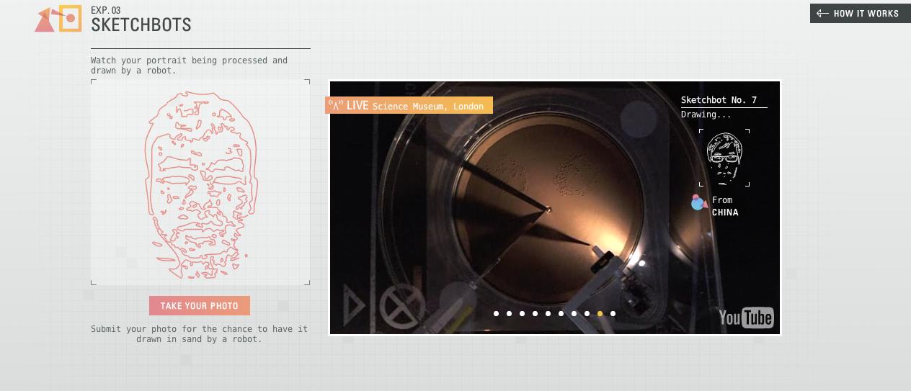Screen dimensions: 911x391
Task: Click the live sand drawing video feed
Action: click(x=555, y=207)
